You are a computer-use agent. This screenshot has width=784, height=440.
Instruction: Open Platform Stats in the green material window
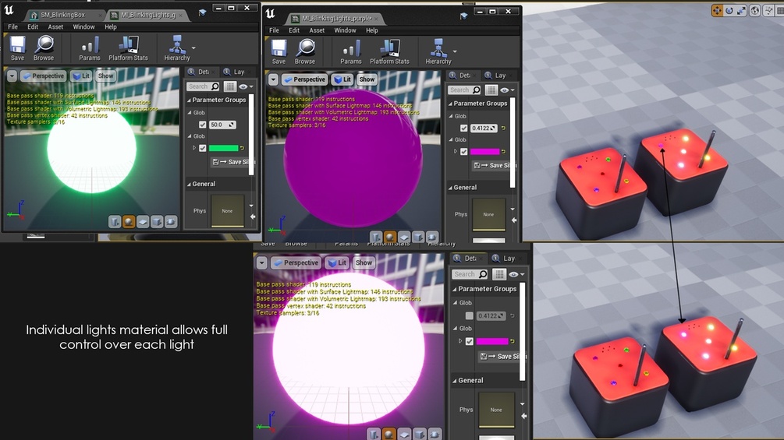(x=129, y=48)
